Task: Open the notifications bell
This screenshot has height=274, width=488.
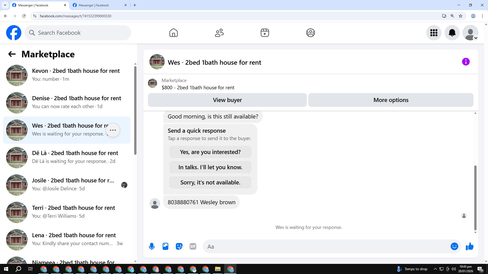Action: point(452,33)
